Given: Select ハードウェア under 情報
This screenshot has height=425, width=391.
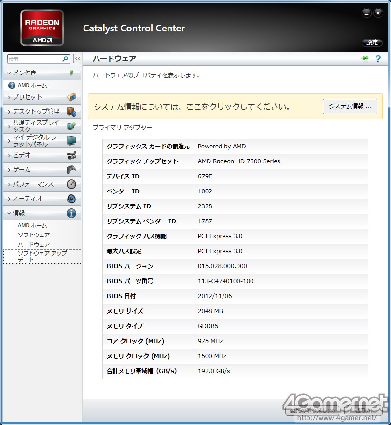Looking at the screenshot, I should 34,245.
